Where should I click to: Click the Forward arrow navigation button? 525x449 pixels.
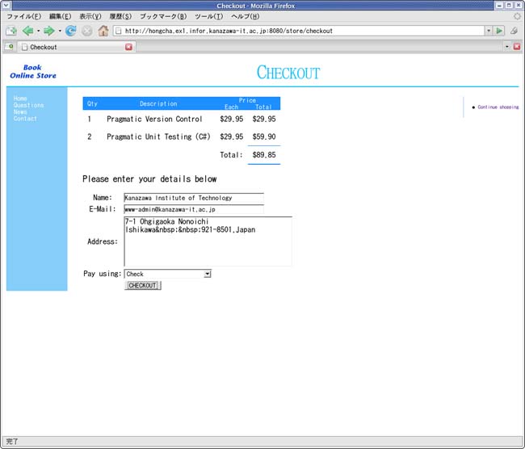[48, 31]
